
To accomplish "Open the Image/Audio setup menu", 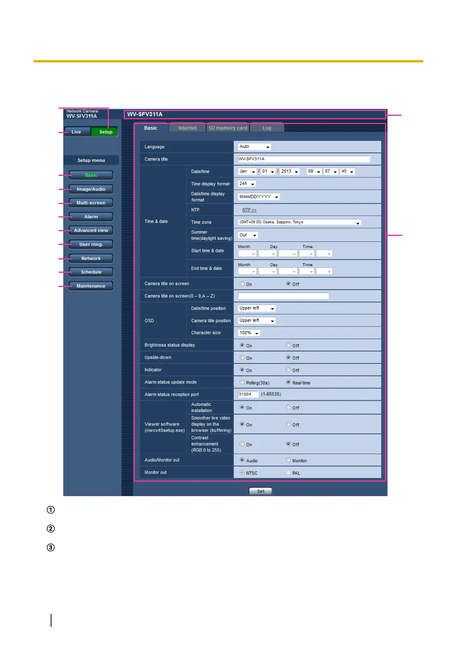I will (x=91, y=189).
